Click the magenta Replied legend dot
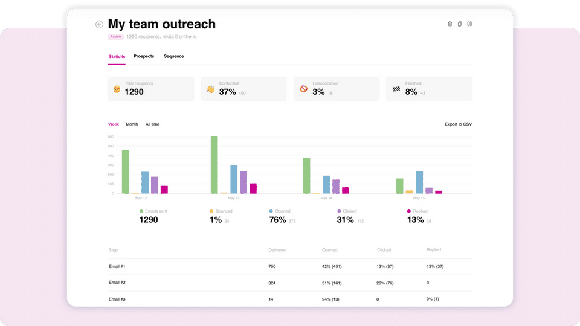The height and width of the screenshot is (326, 580). 409,211
